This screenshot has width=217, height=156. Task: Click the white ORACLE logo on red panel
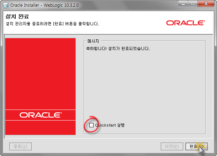point(41,115)
